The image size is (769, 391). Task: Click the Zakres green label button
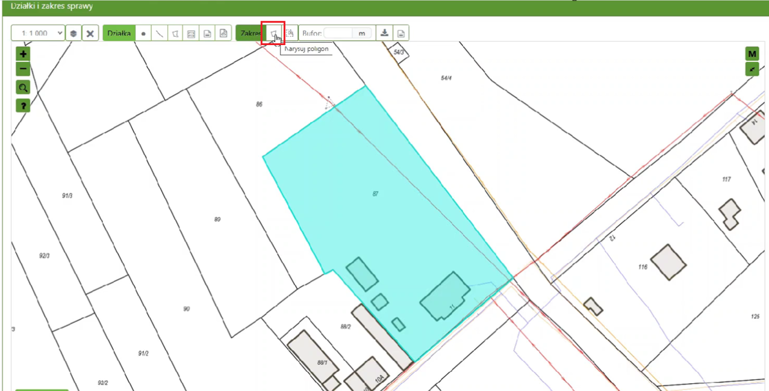coord(249,33)
